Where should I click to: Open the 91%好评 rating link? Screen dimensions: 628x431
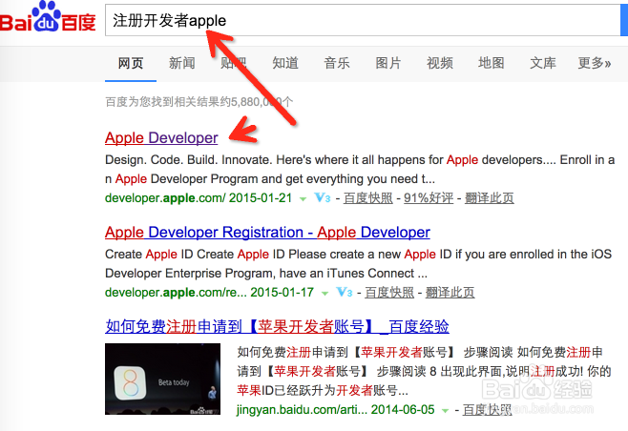(x=429, y=198)
